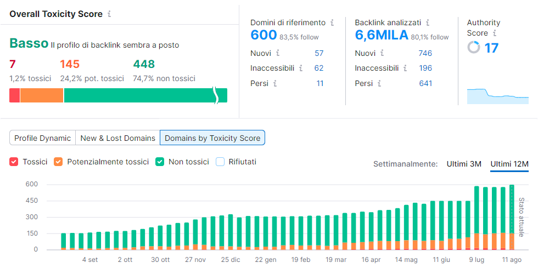Click the Settimanalmente label
538x274 pixels.
406,164
